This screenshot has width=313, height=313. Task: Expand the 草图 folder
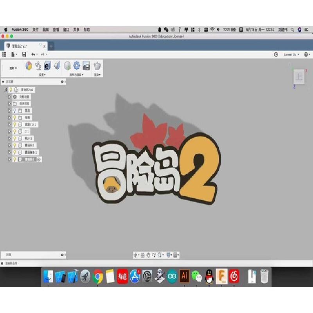pos(9,118)
